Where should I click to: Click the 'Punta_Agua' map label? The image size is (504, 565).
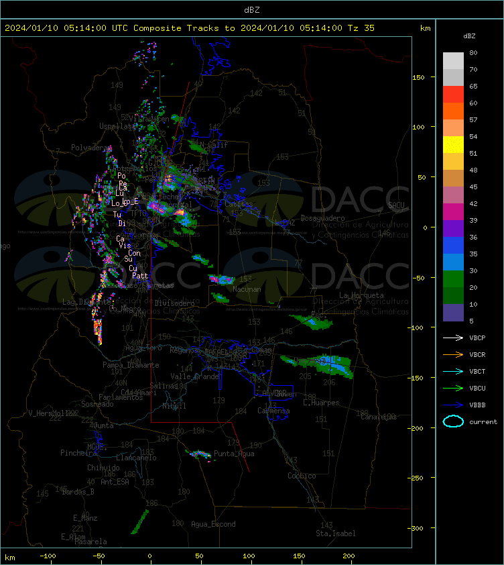pyautogui.click(x=234, y=454)
